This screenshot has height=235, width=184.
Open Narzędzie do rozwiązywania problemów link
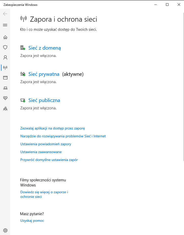click(x=63, y=136)
